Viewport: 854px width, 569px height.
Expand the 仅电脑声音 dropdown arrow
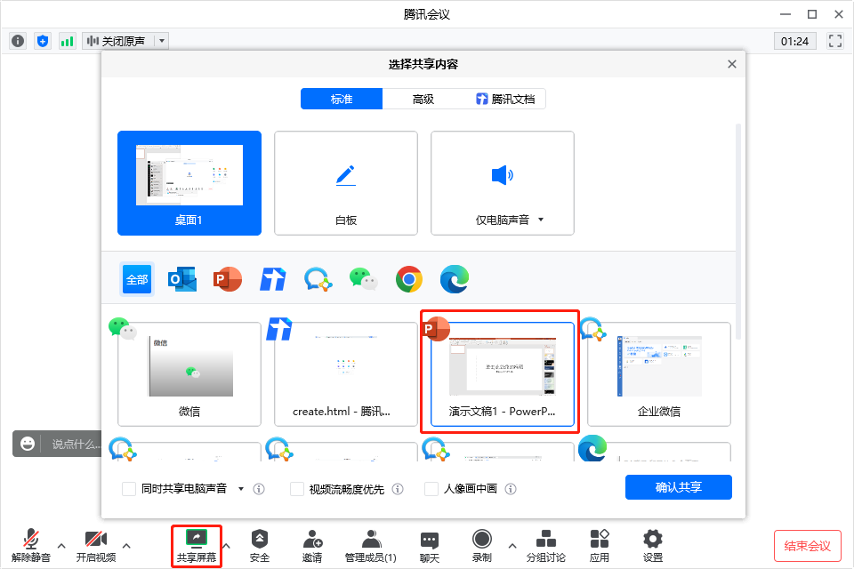click(x=541, y=220)
